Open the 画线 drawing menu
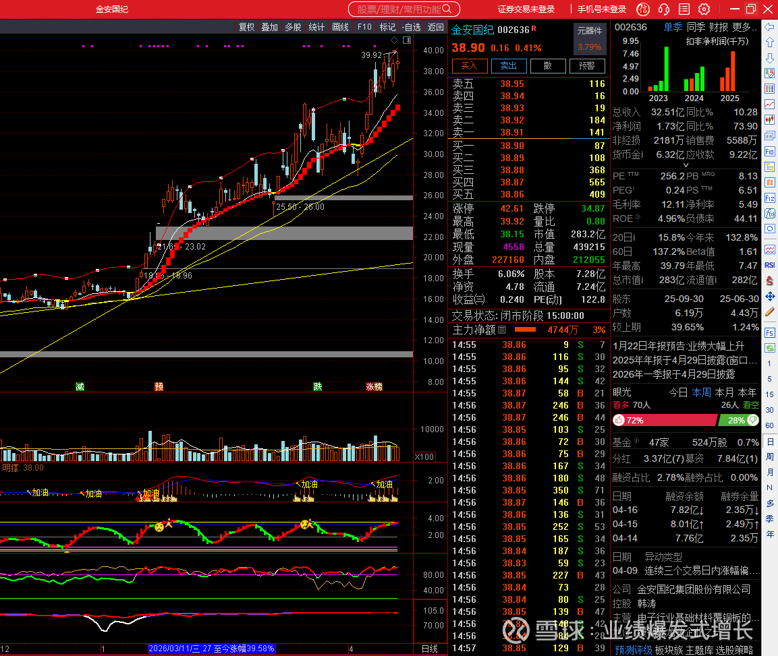This screenshot has width=778, height=656. point(340,27)
